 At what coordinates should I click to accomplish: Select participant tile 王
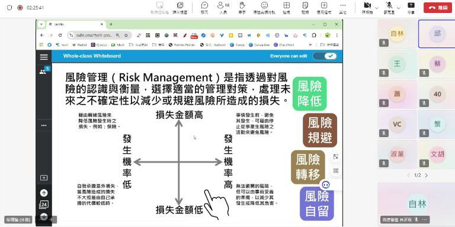pos(398,64)
